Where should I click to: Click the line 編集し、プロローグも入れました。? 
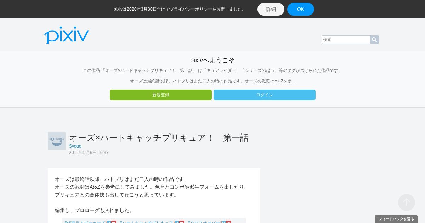[x=94, y=210]
